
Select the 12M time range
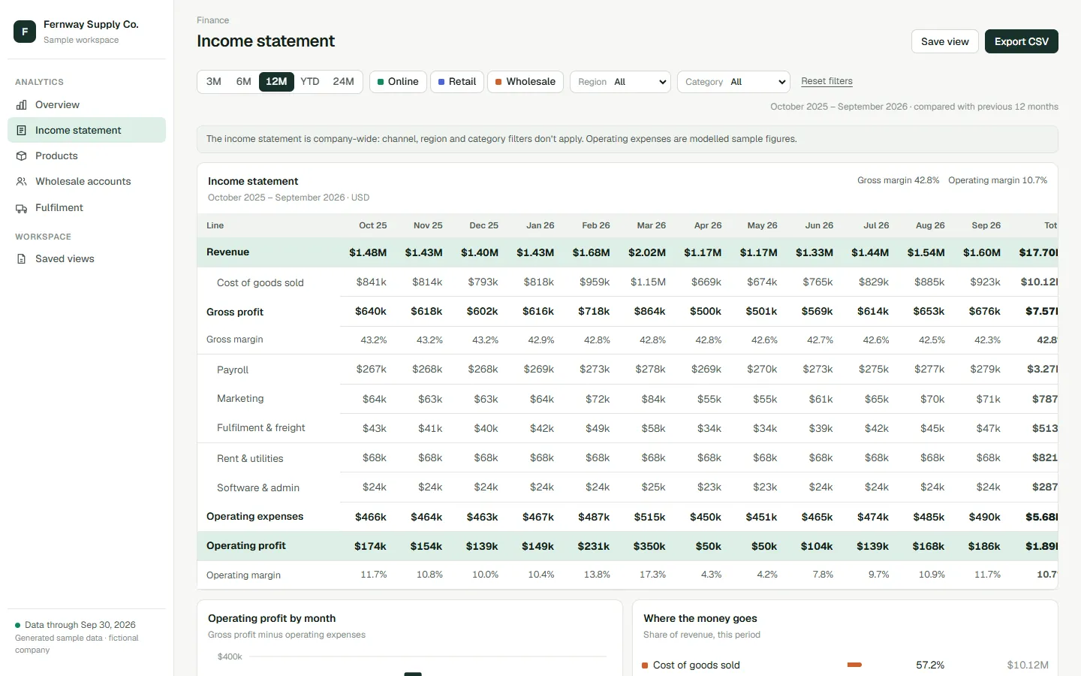point(276,82)
